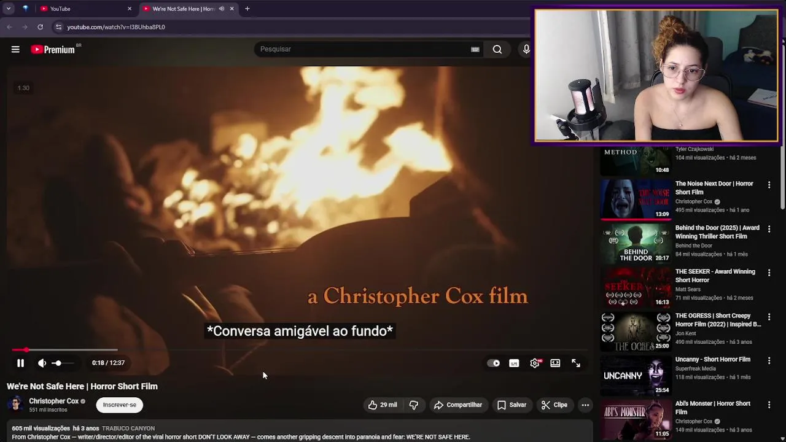786x442 pixels.
Task: Open the Compartilhar share dialog
Action: point(457,405)
